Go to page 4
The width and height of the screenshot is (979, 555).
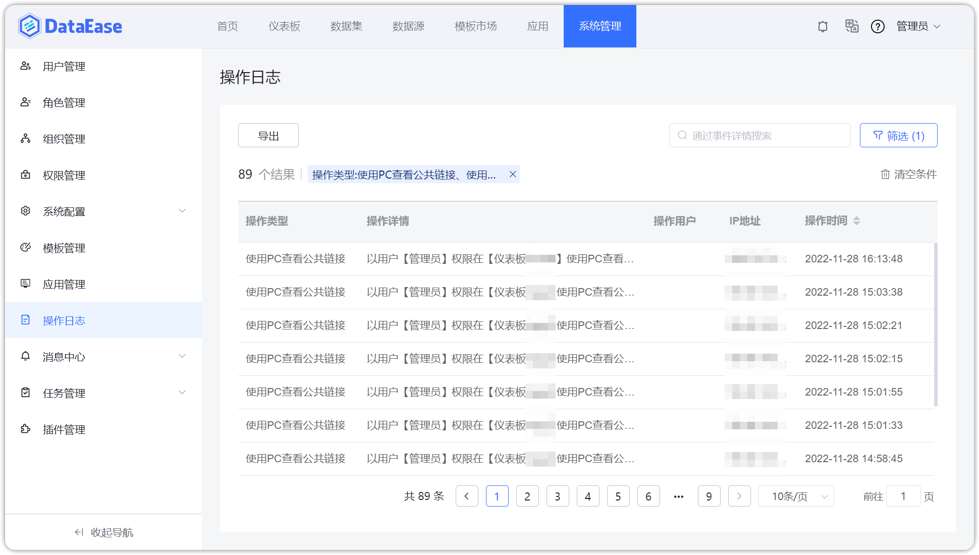click(588, 496)
